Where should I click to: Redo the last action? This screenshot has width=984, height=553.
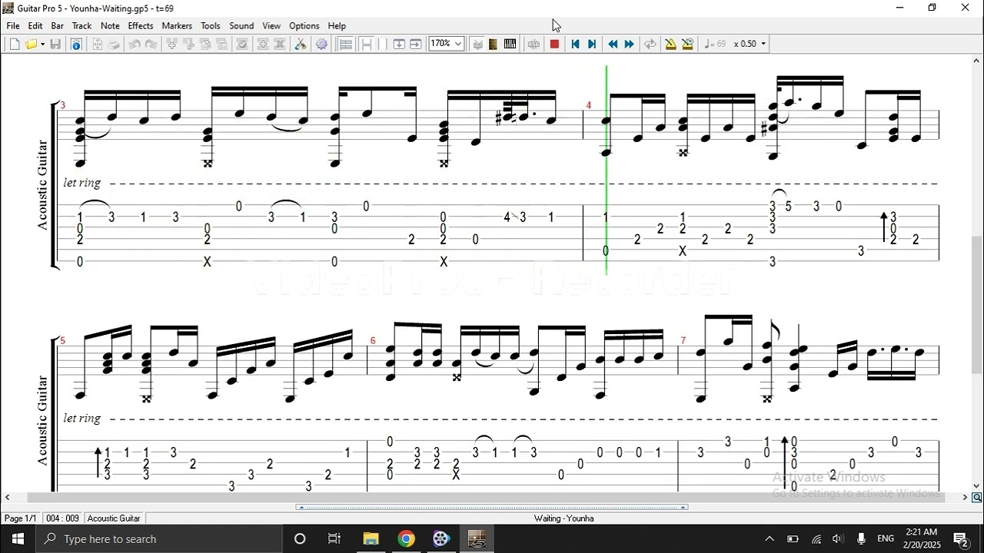(x=151, y=45)
